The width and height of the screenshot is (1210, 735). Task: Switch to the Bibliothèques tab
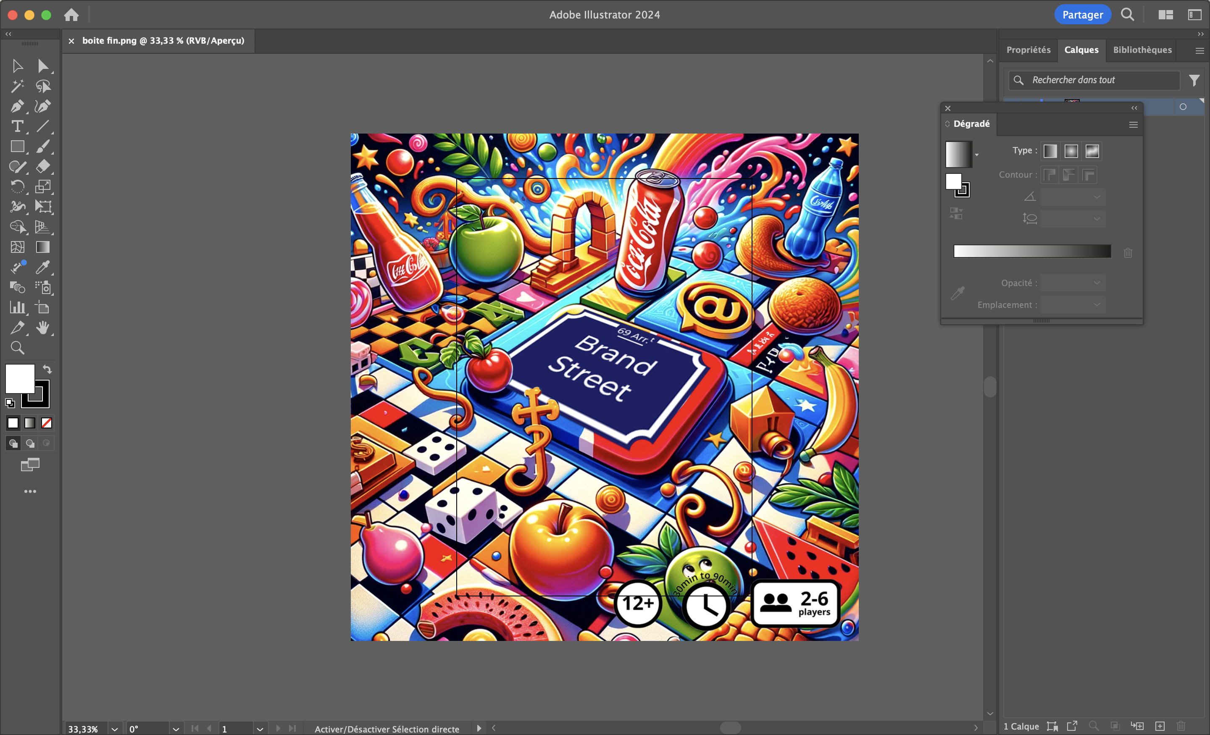(x=1142, y=50)
